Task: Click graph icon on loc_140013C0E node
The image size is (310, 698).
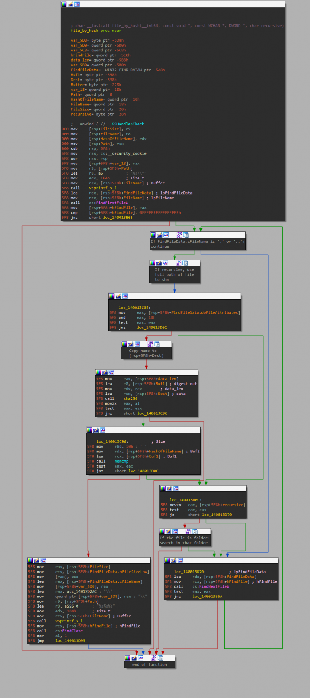Action: coord(125,296)
